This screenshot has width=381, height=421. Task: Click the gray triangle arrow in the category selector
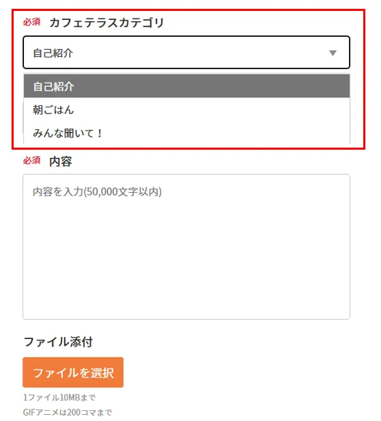click(x=333, y=53)
